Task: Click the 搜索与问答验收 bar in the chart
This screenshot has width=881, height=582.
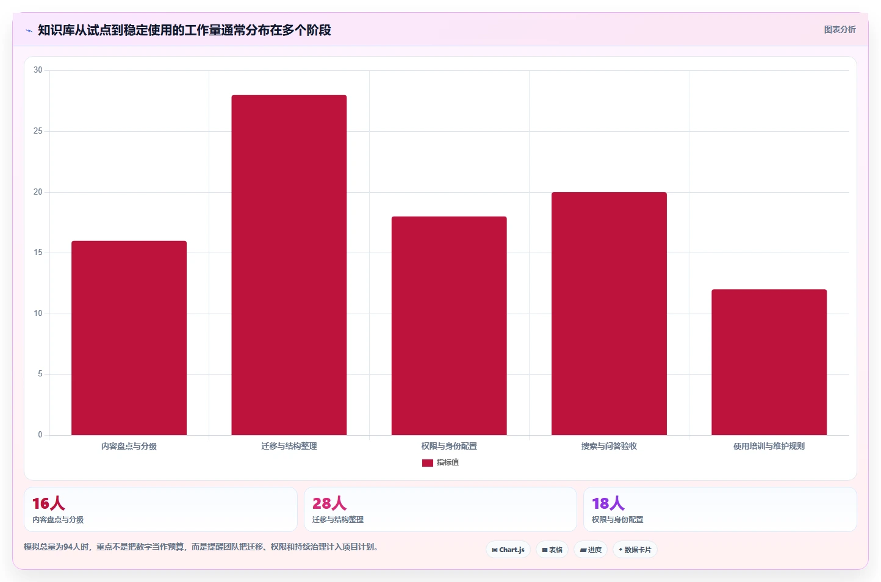Action: coord(609,314)
